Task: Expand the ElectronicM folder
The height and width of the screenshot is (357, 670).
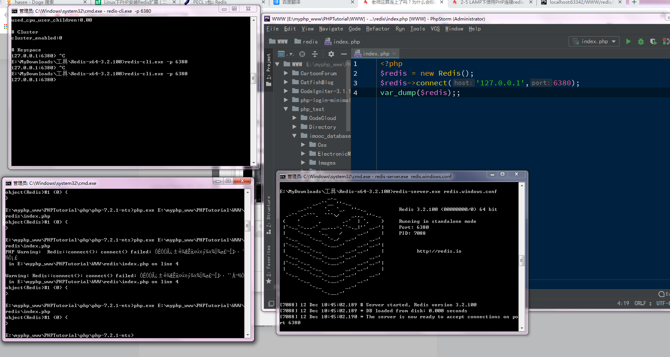Action: (303, 154)
